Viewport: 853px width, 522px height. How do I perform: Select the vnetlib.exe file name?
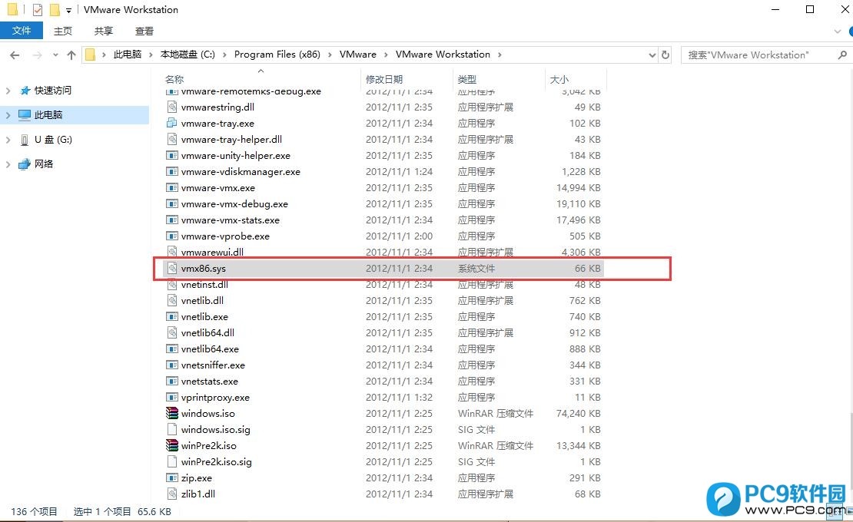(x=204, y=317)
